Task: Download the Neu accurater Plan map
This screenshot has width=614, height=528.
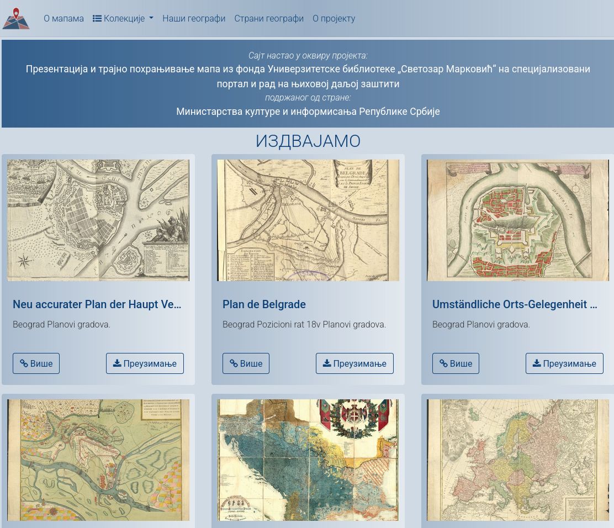Action: (x=145, y=363)
